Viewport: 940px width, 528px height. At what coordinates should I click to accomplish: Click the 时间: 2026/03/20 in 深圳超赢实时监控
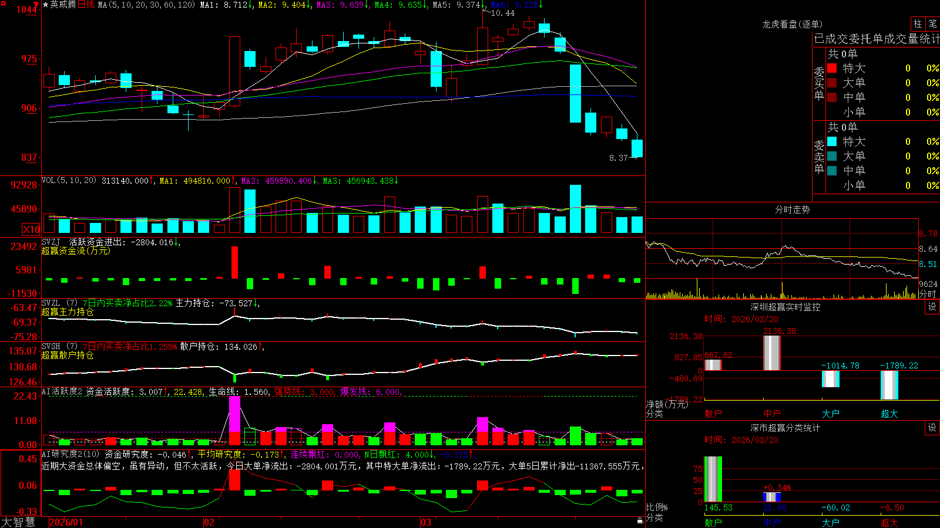(x=741, y=319)
